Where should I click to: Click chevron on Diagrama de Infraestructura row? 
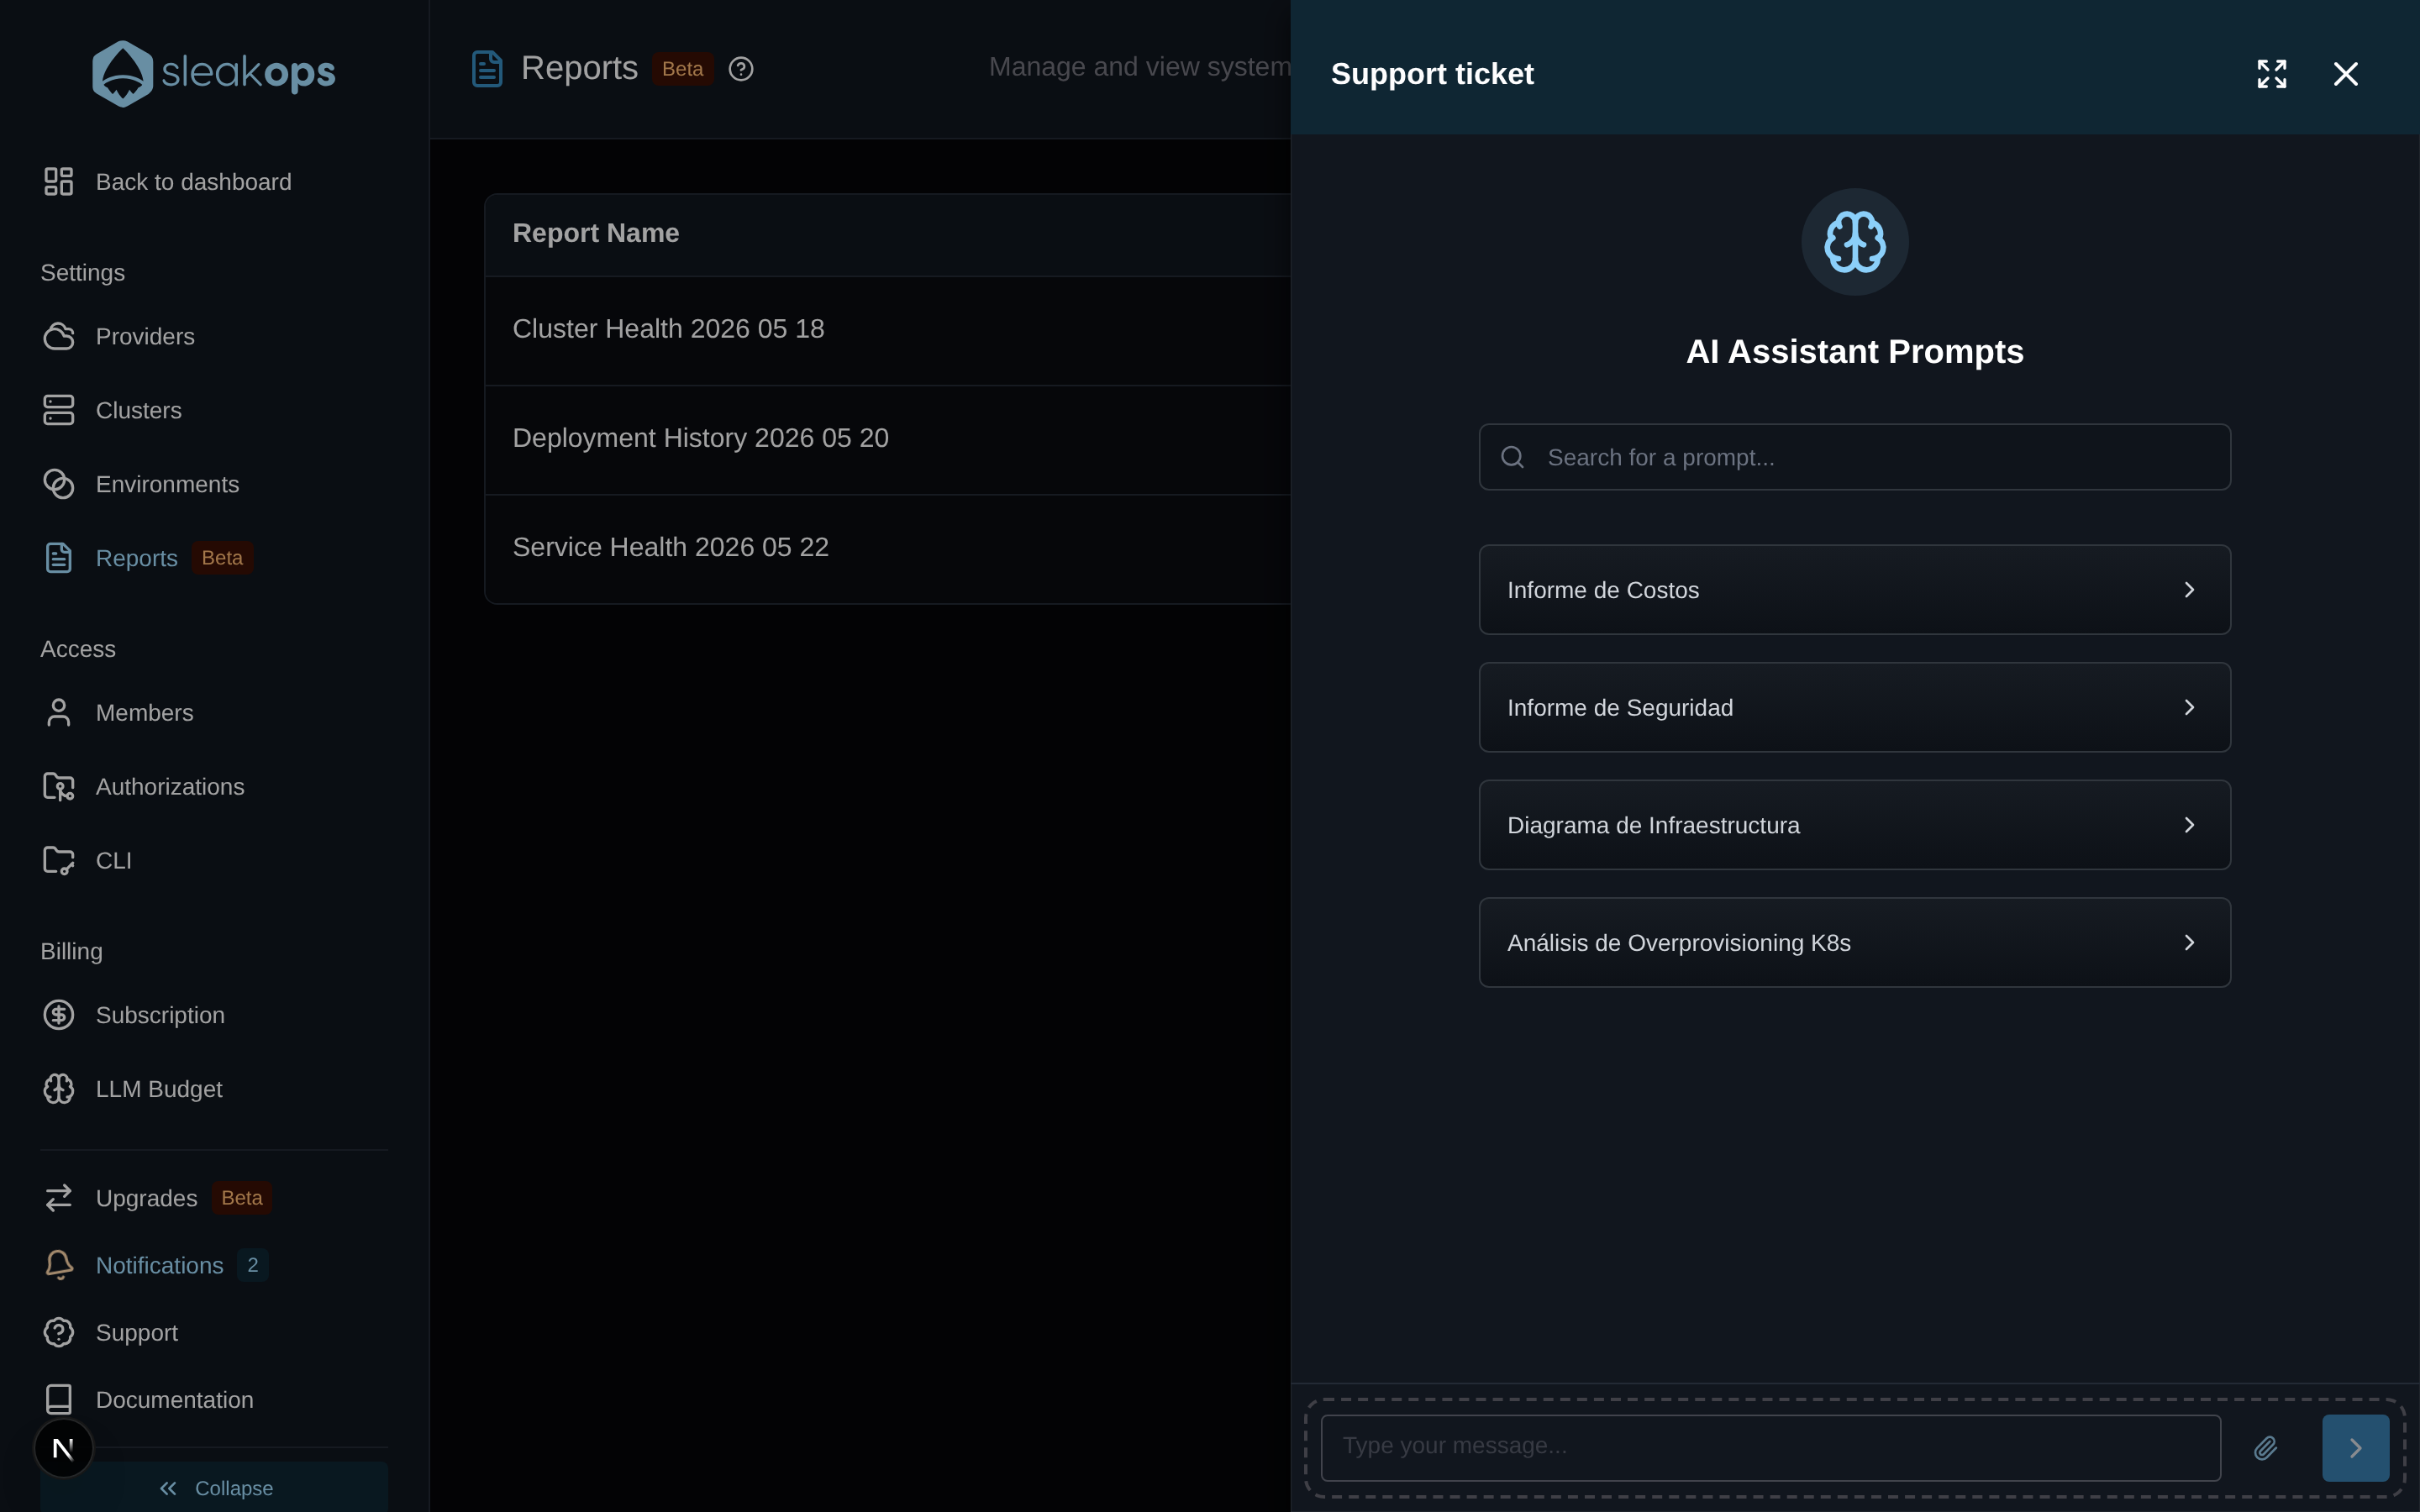coord(2190,825)
